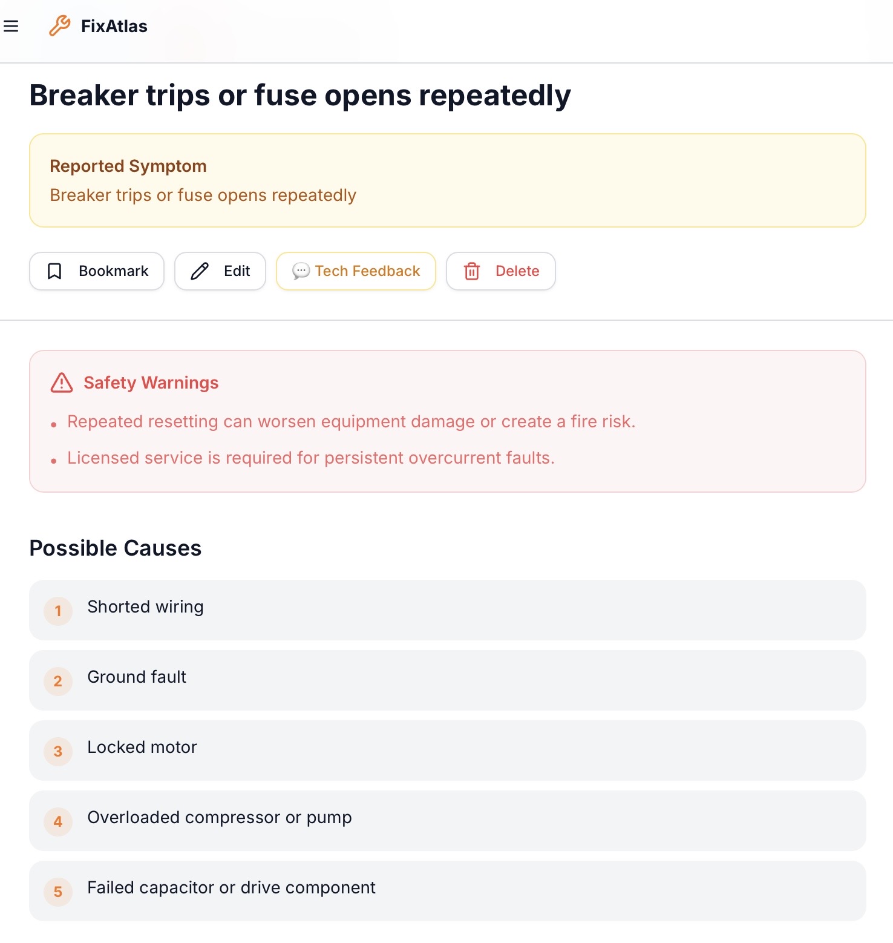Click the FixAtlas wrench logo icon

(59, 26)
